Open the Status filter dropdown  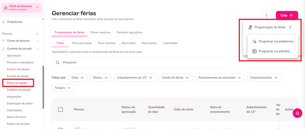101,77
